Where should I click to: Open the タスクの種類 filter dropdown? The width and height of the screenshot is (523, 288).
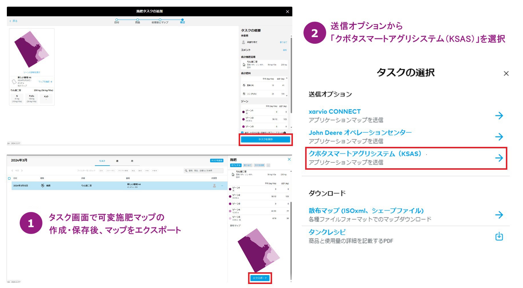pos(123,171)
